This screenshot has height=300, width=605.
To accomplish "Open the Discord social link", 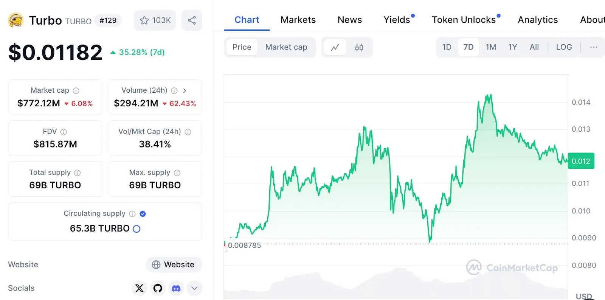I will 176,288.
